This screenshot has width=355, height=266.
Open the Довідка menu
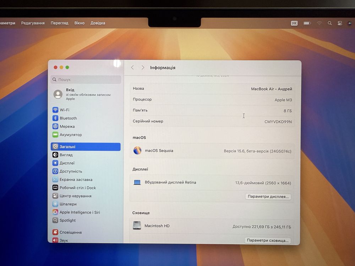point(98,23)
